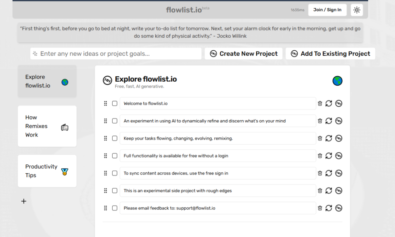
Task: Edit the "Welcome to flowlist.io" task text
Action: [x=218, y=103]
